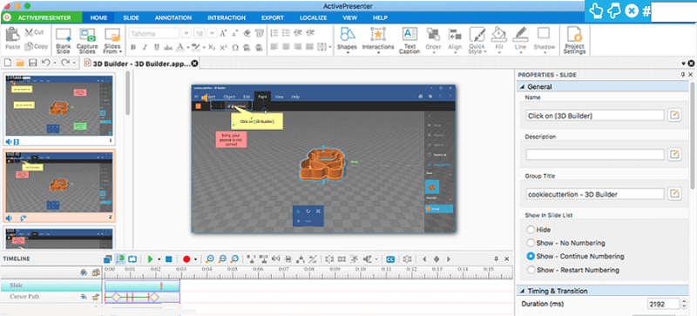Switch to the ANNOTATION tab
The image size is (697, 316).
(173, 17)
